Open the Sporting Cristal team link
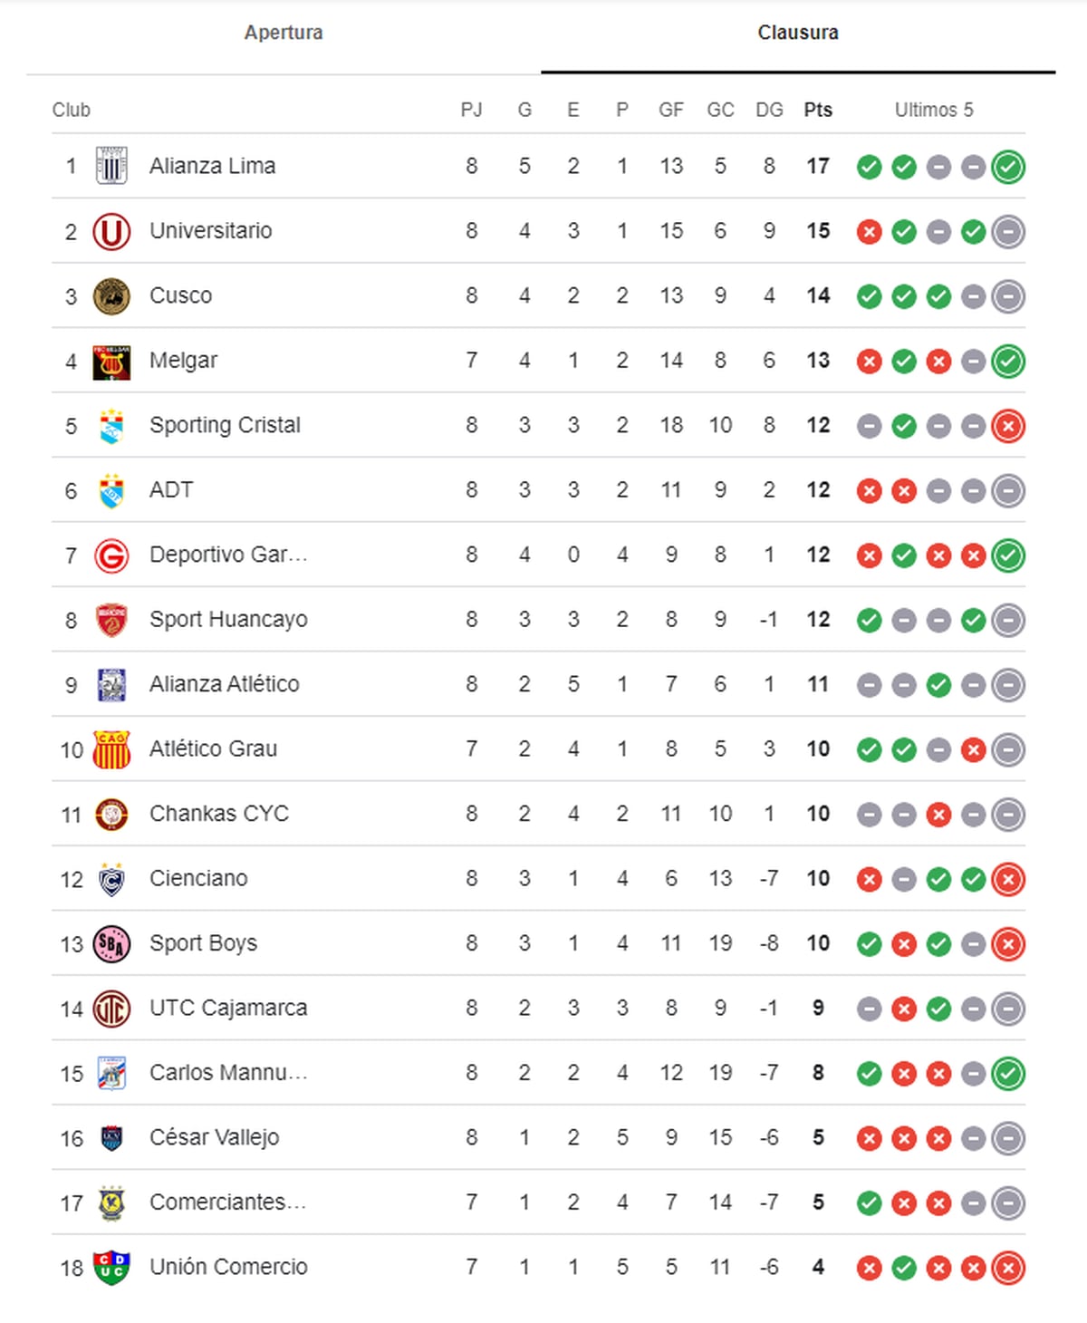 pos(225,425)
